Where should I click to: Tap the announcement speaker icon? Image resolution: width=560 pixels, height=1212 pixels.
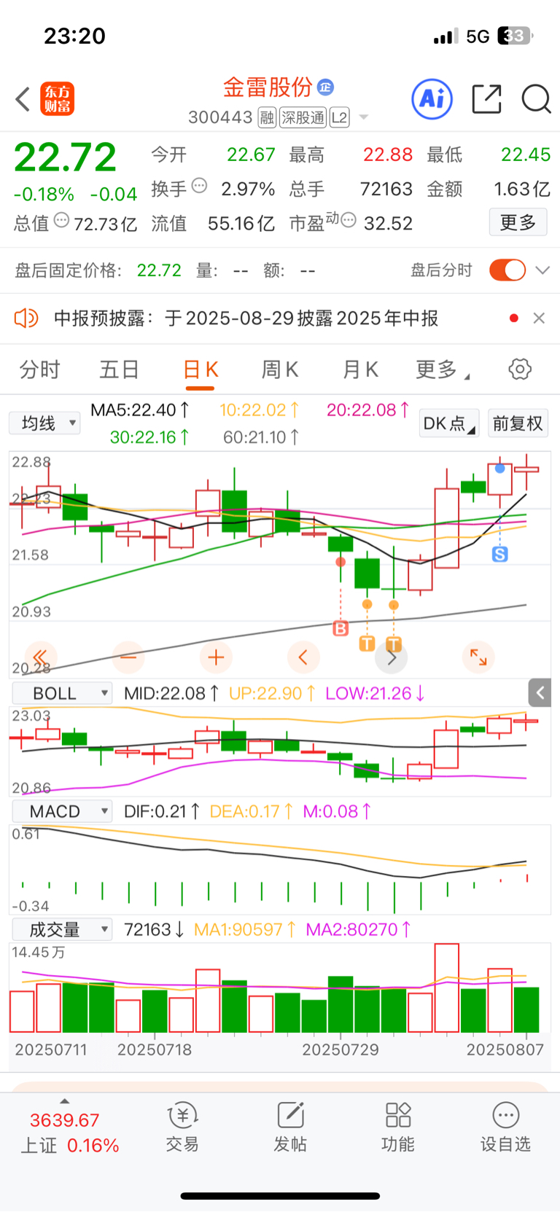(26, 318)
